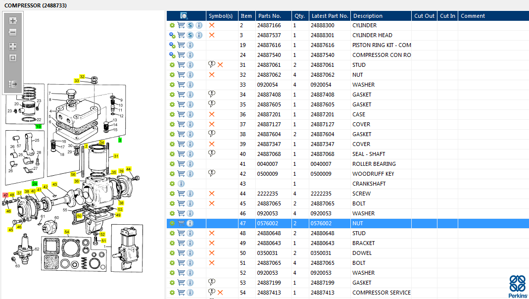Add SEAL - SHAFT item 40 to cart
Image resolution: width=529 pixels, height=299 pixels.
pyautogui.click(x=181, y=154)
